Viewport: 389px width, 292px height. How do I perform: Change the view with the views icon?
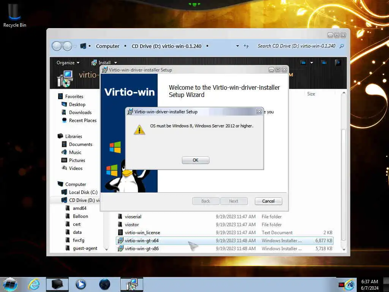(303, 63)
